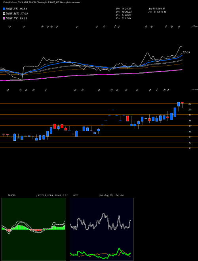Image resolution: width=198 pixels, height=261 pixels.
Task: Click price axis label 15
Action: [x=190, y=137]
